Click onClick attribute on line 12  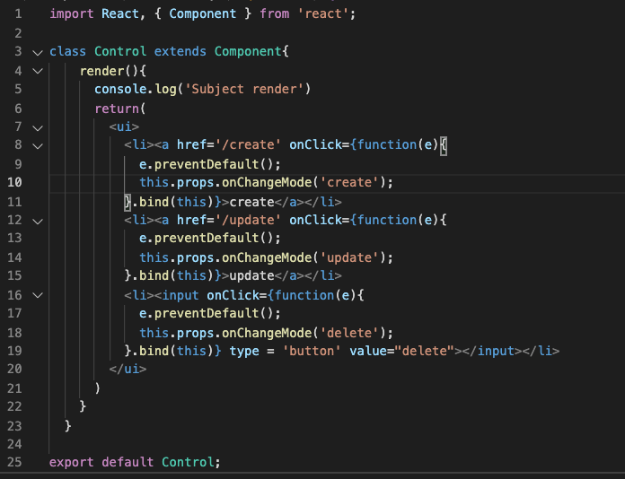316,220
